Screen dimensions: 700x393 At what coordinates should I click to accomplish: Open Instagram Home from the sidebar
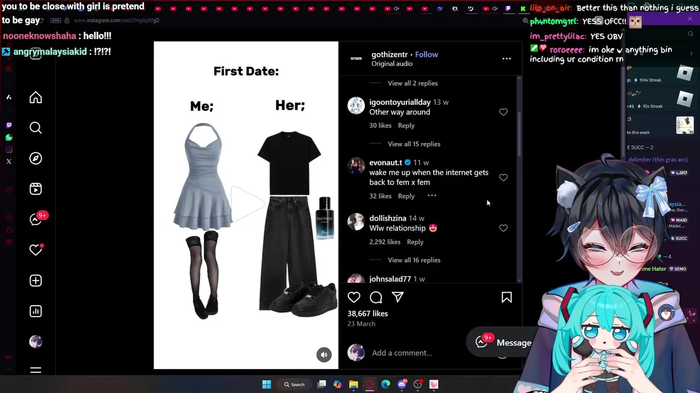point(36,98)
